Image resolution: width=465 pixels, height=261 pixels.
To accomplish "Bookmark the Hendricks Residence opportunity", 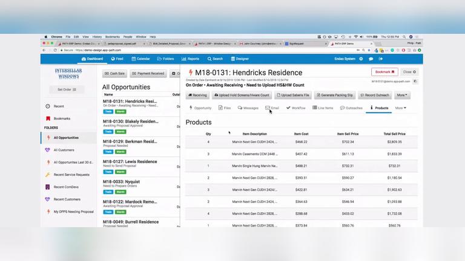I will [384, 72].
